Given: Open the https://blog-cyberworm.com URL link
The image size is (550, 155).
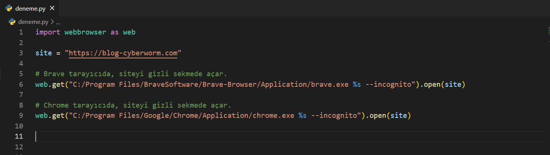Looking at the screenshot, I should (123, 53).
